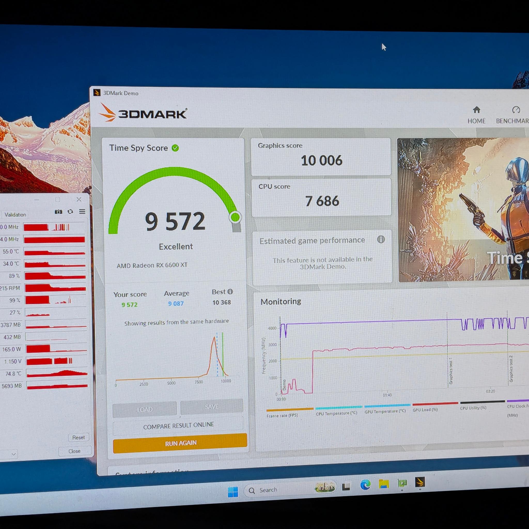
Task: Click the Average value 9 087
Action: pos(176,304)
